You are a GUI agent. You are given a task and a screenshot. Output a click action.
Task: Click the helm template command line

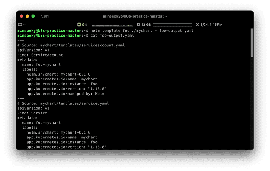click(x=105, y=31)
